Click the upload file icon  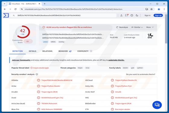tap(121, 15)
